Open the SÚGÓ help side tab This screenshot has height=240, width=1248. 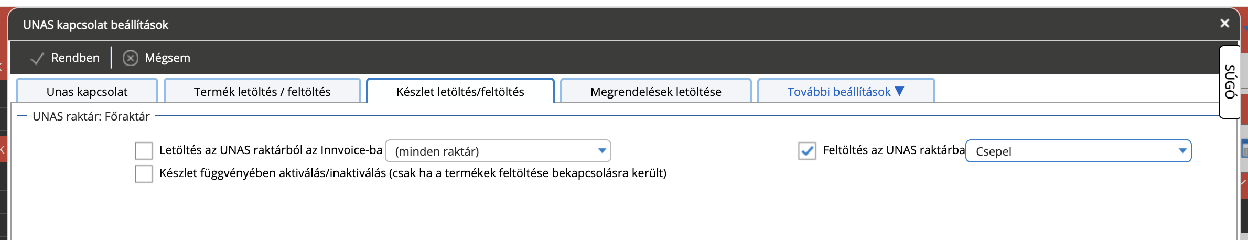[1230, 82]
